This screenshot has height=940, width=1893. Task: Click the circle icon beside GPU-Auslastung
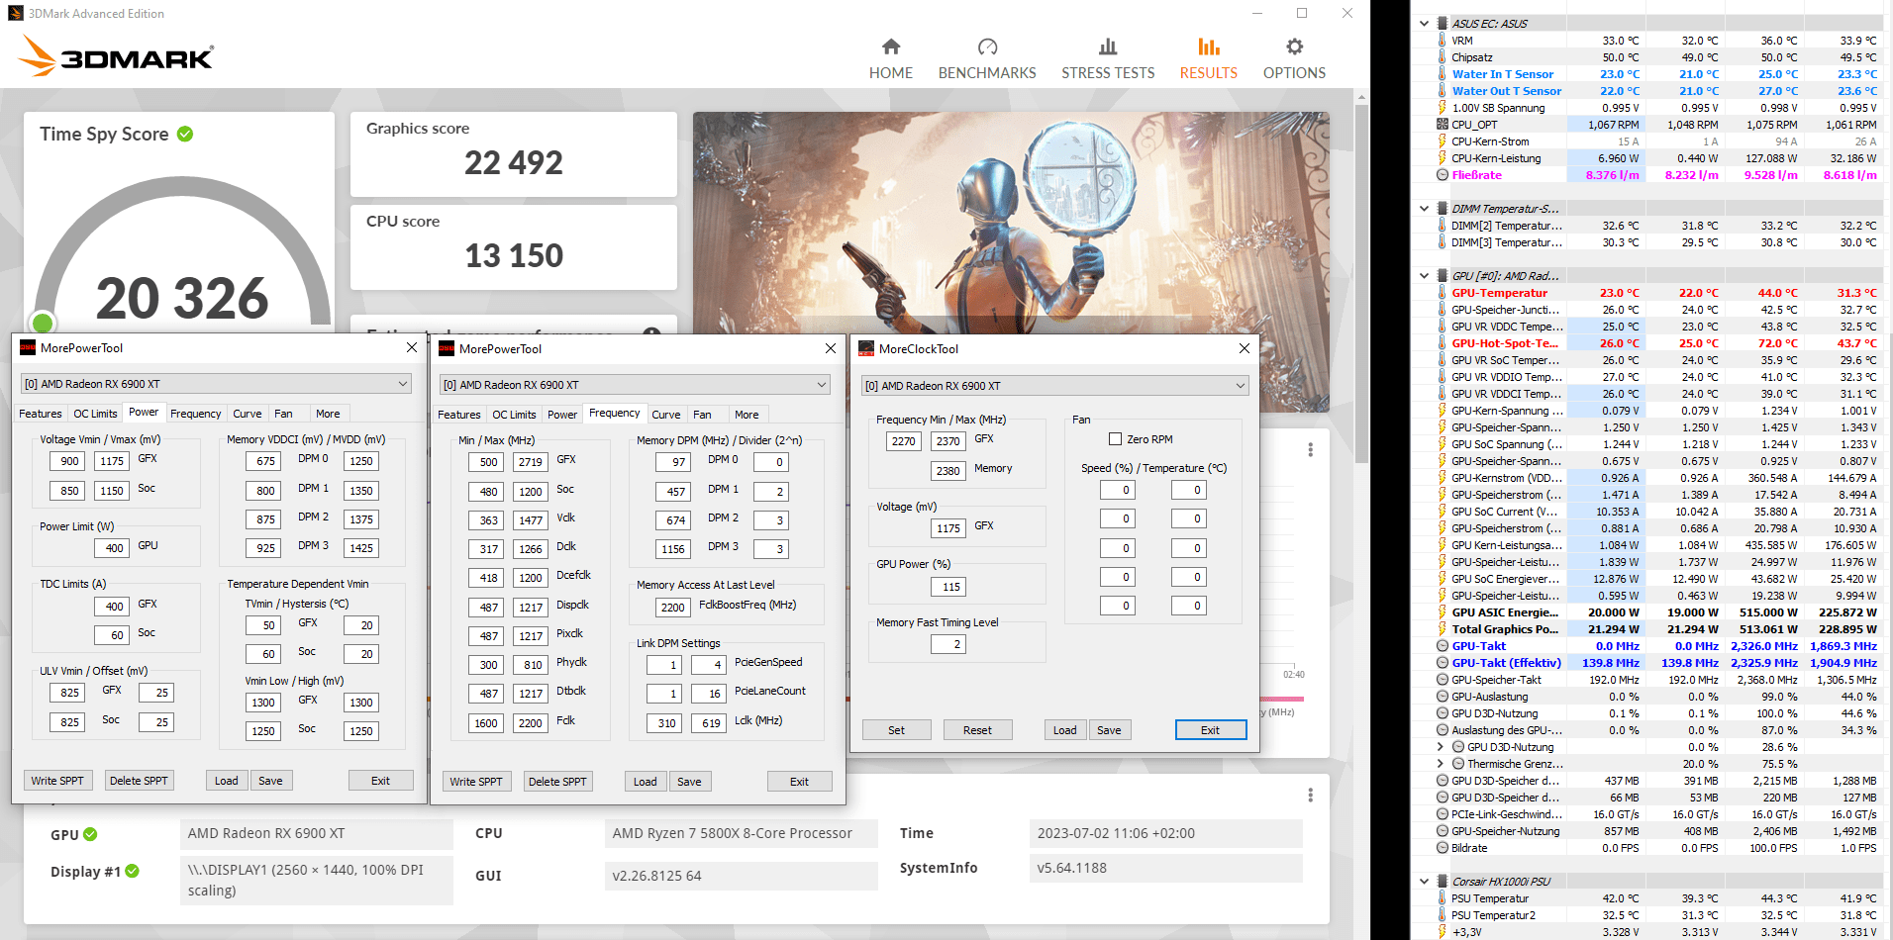pos(1443,697)
